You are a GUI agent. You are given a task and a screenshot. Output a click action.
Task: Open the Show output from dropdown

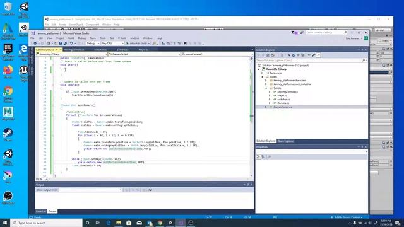point(90,190)
